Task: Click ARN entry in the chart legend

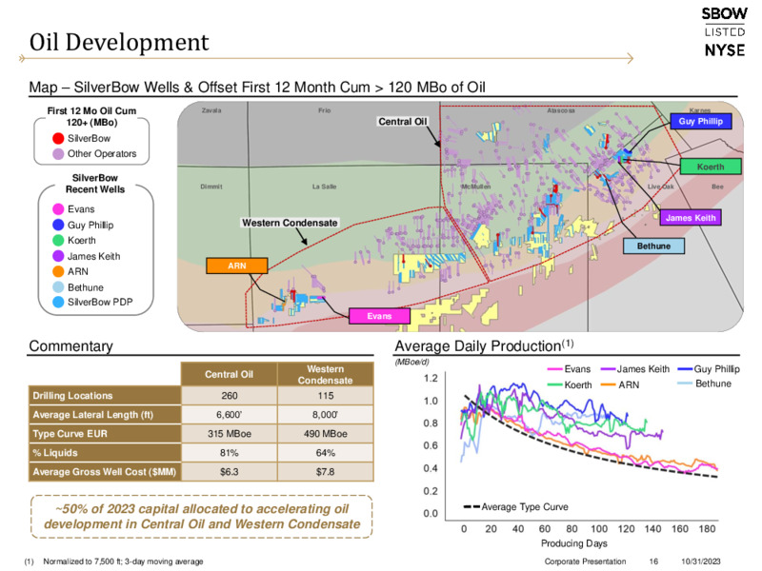Action: (x=620, y=384)
